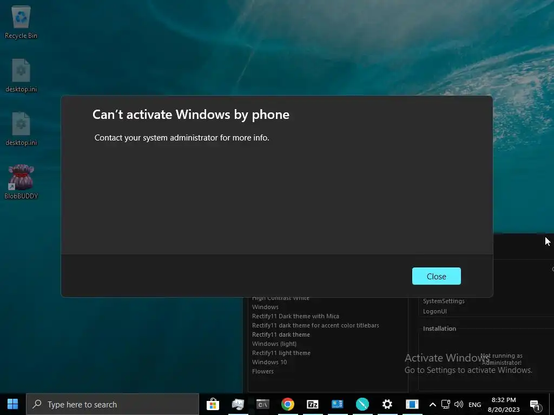Click LogonUI in the background window

click(435, 311)
